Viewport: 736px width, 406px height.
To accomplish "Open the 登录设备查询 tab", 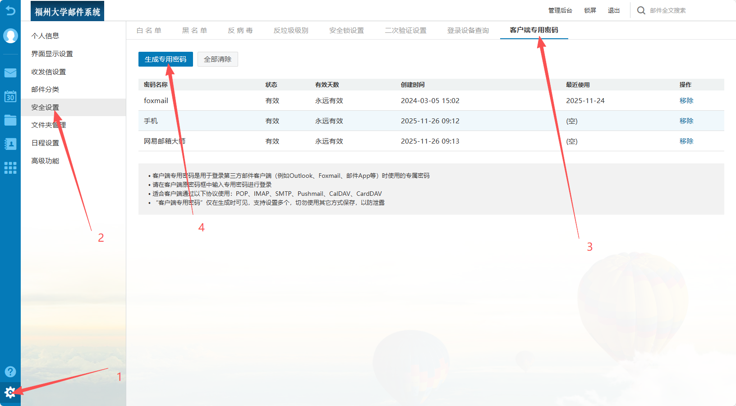I will coord(468,31).
